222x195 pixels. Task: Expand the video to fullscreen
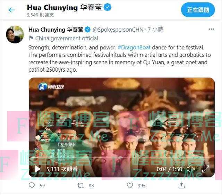point(206,169)
